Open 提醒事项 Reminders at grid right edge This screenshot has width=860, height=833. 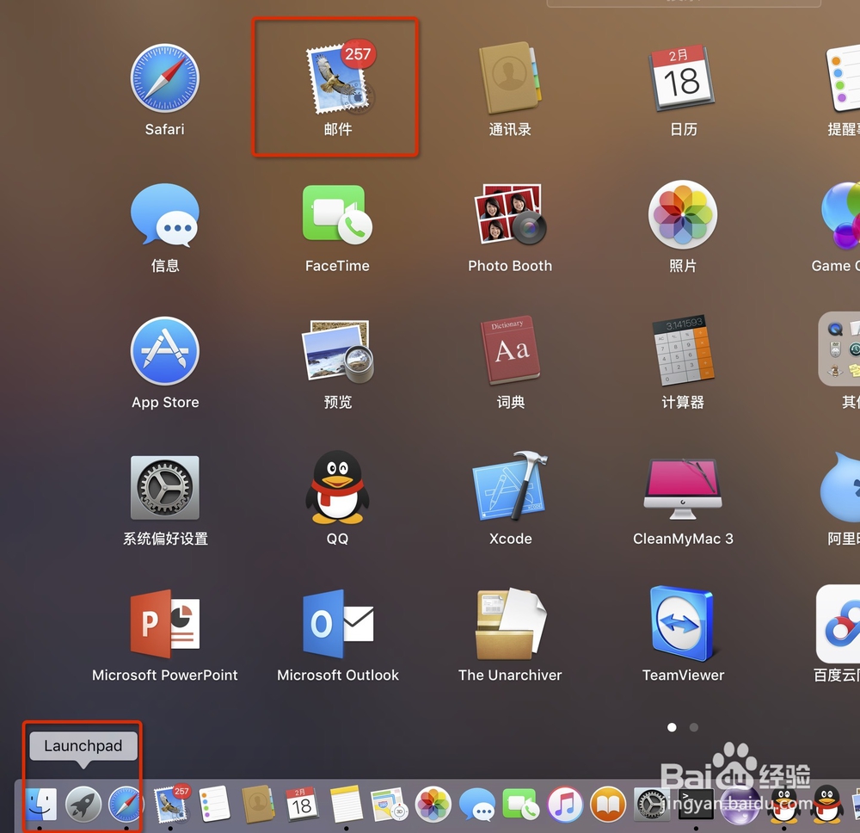(x=843, y=78)
